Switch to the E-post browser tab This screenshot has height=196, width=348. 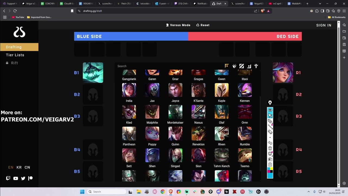point(162,4)
